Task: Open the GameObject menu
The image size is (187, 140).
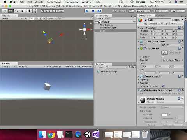Action: 54,2
